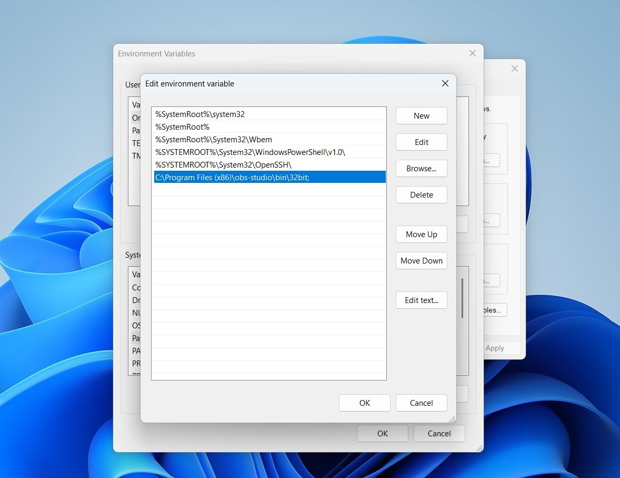Delete the selected path entry

click(421, 195)
